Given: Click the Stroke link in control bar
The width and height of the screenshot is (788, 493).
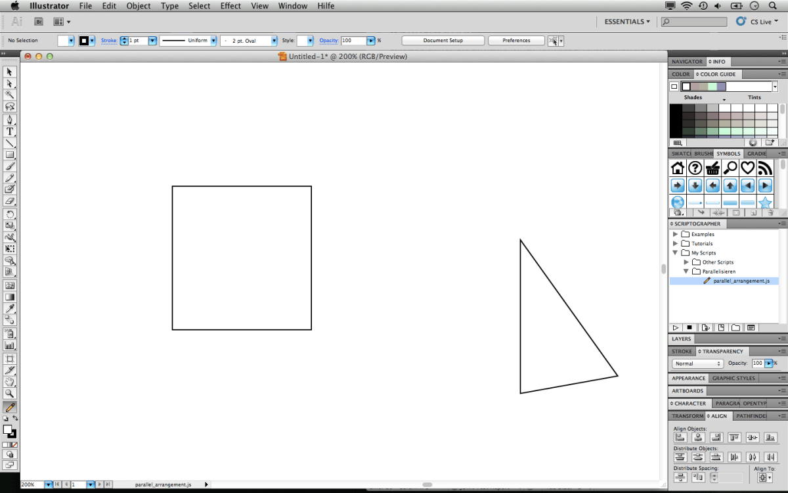Looking at the screenshot, I should 109,41.
